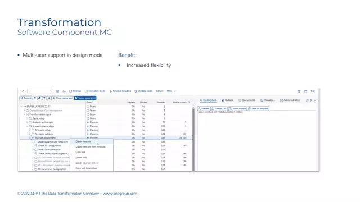Click the person icon in the tree toolbar
The image size is (360, 202).
39,98
